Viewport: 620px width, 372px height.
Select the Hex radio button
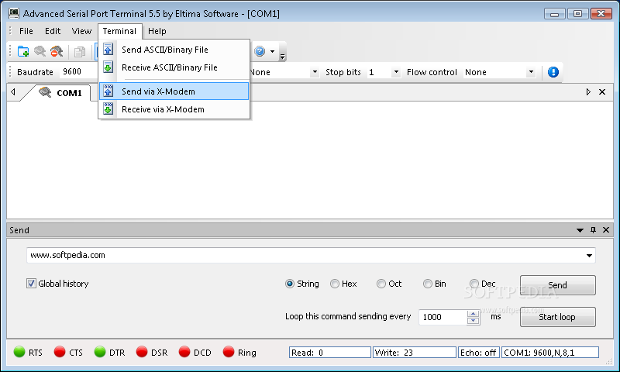coord(335,284)
